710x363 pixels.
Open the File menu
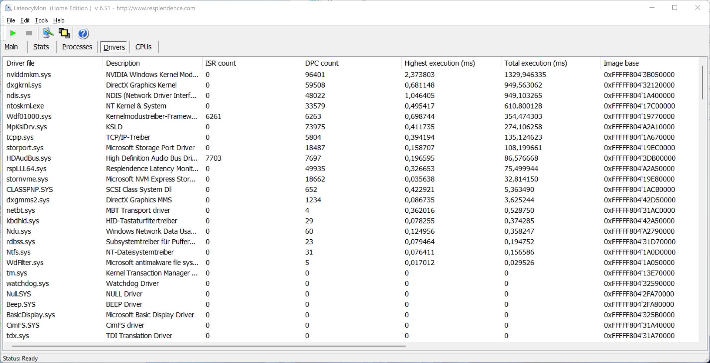click(x=11, y=20)
